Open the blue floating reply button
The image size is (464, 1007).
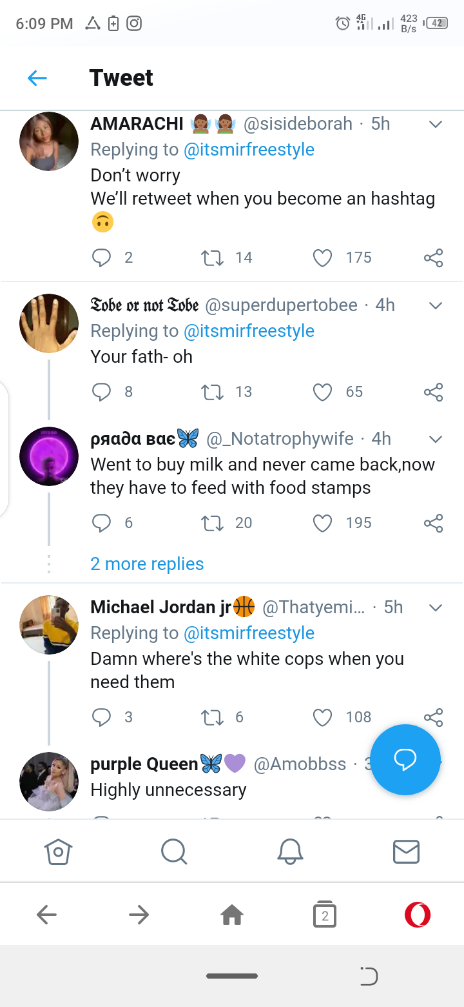pyautogui.click(x=405, y=759)
